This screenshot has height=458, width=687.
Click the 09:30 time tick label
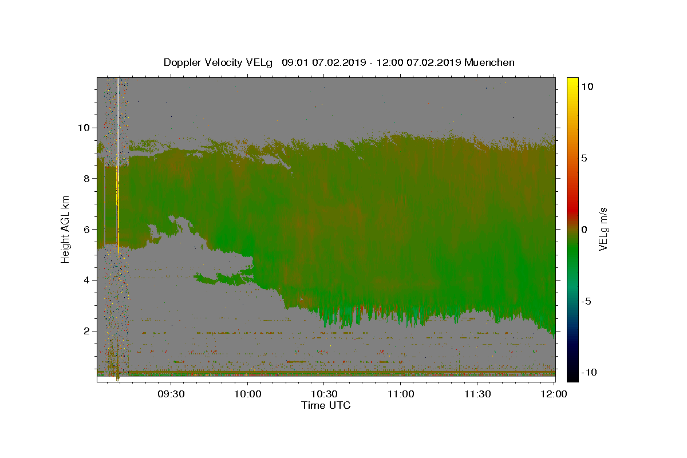[x=171, y=394]
